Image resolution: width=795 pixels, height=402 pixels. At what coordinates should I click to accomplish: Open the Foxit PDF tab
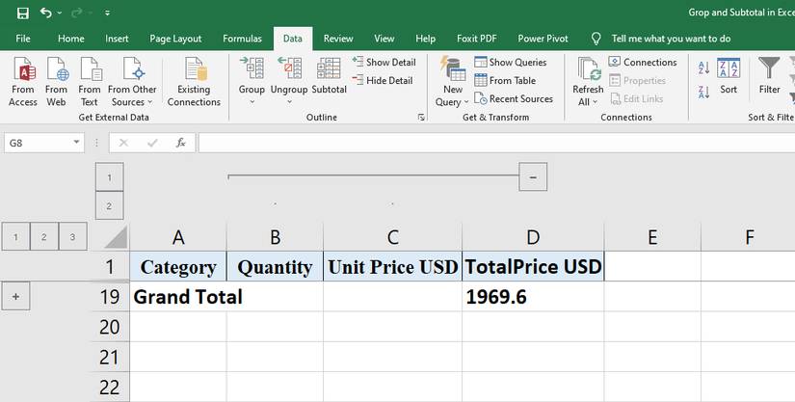coord(477,39)
